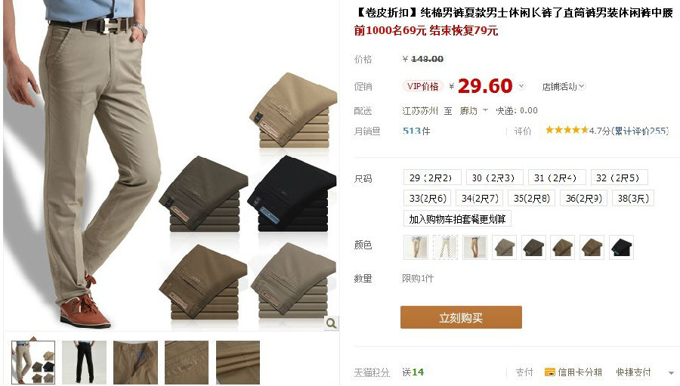Select the 加入购物车拍套餐更划算 option
Screen dimensions: 680x386
click(x=457, y=219)
